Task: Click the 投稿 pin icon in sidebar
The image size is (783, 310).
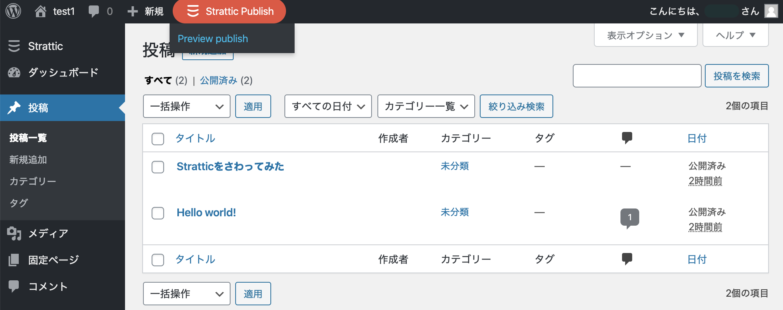Action: (x=14, y=108)
